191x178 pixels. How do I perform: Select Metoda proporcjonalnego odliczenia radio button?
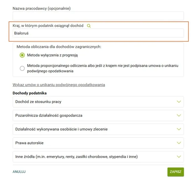22,68
